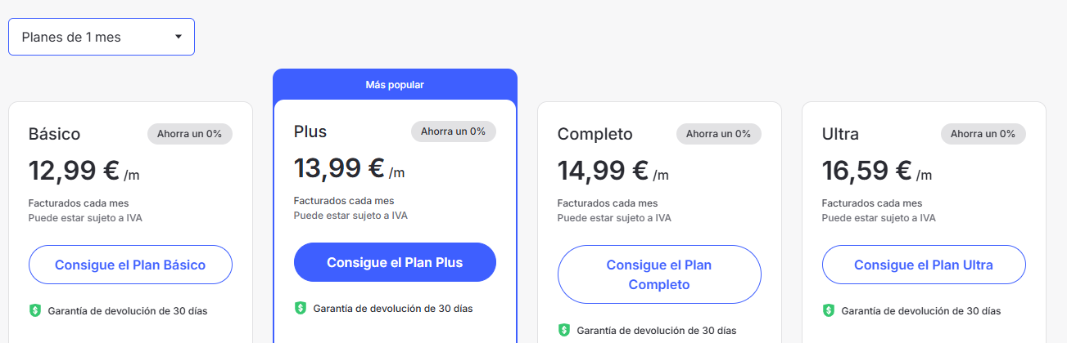The width and height of the screenshot is (1067, 343).
Task: Click the 'Ahorra un 0%' badge on Completo
Action: click(719, 134)
